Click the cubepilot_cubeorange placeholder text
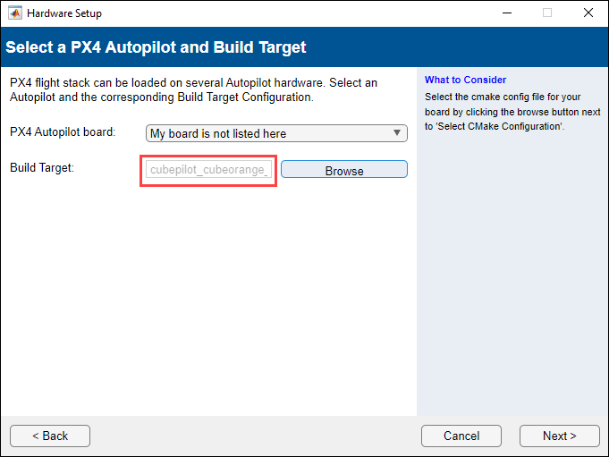 (x=208, y=170)
